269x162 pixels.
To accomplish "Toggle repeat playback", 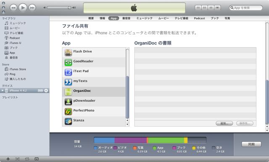I will [x=27, y=159].
